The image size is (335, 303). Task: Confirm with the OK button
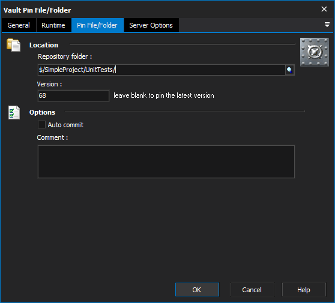pyautogui.click(x=197, y=290)
